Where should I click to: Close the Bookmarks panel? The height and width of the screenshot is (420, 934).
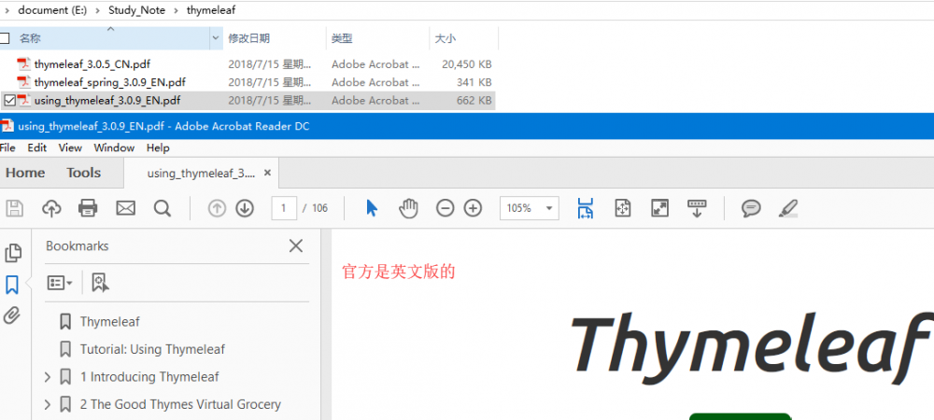click(x=295, y=245)
